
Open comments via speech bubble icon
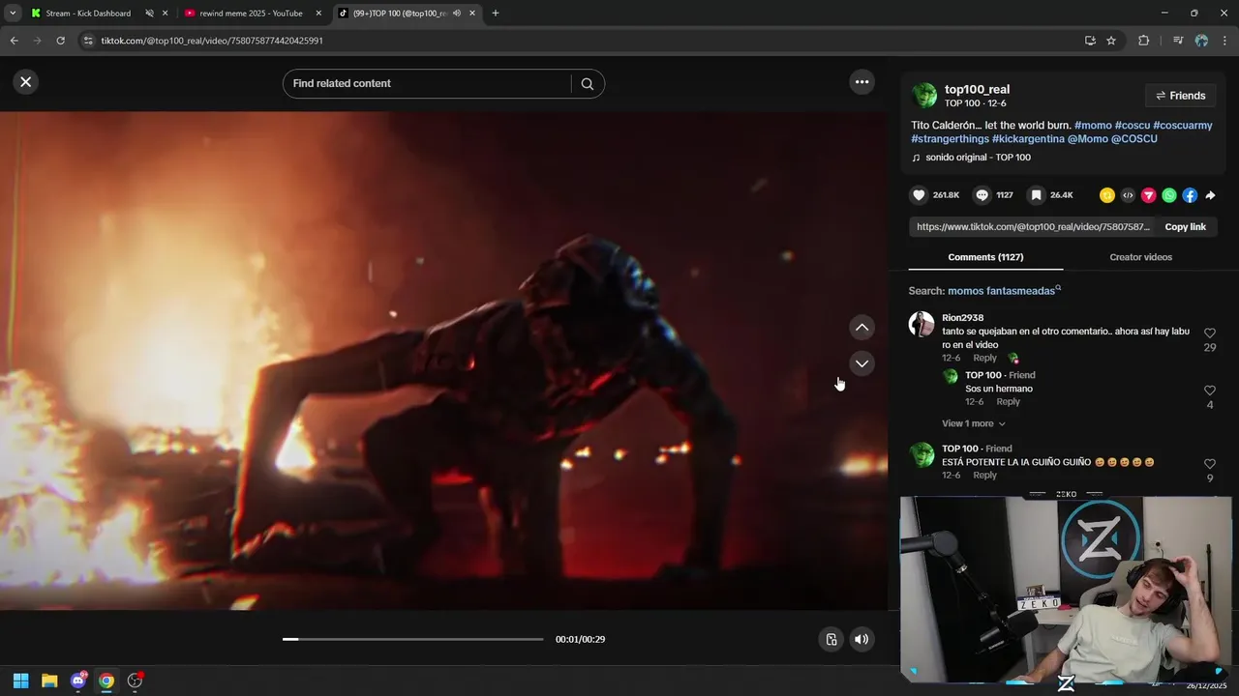tap(982, 195)
